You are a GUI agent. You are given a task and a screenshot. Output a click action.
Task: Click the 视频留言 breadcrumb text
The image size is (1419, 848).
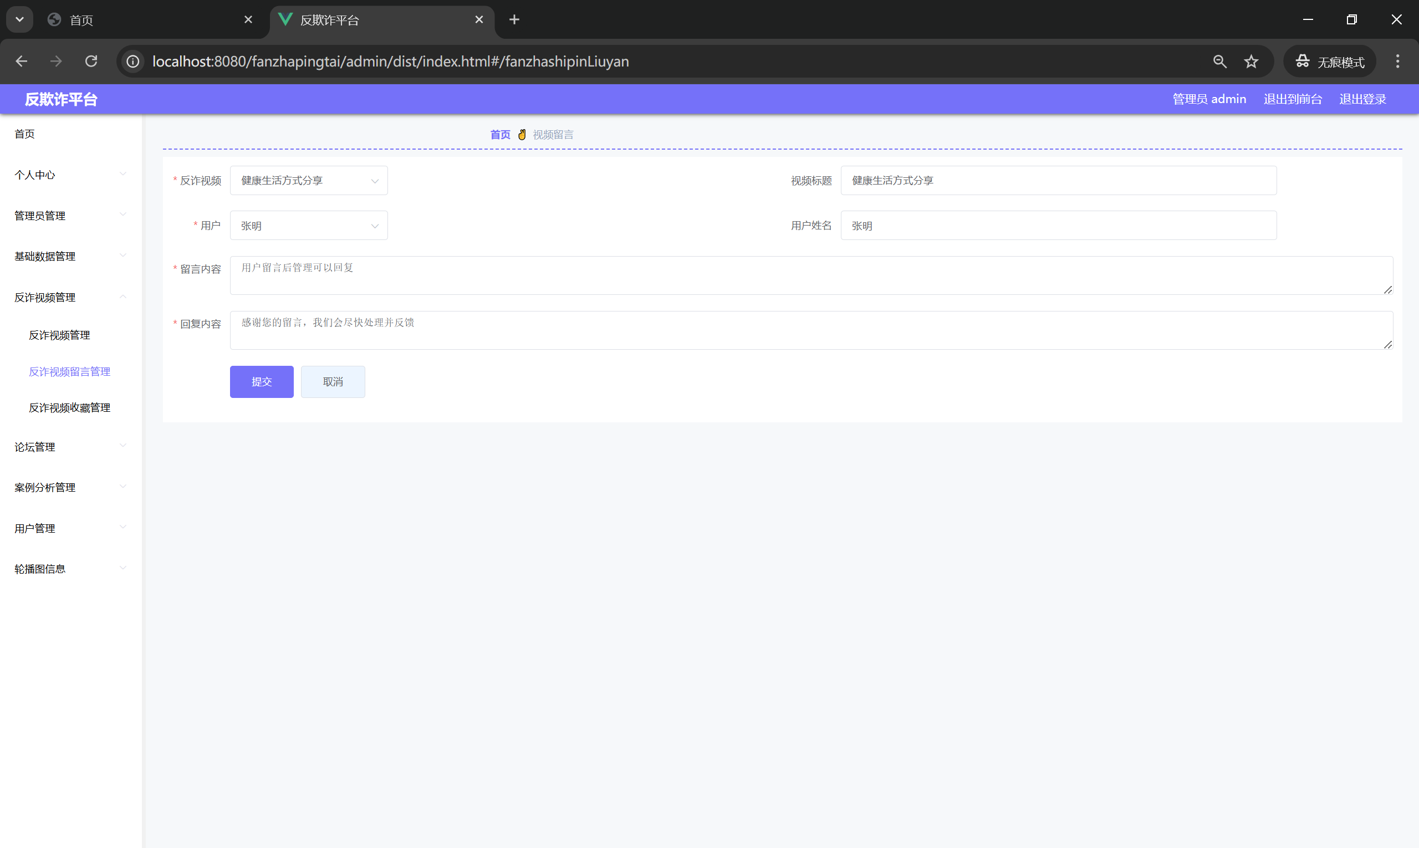[x=553, y=134]
